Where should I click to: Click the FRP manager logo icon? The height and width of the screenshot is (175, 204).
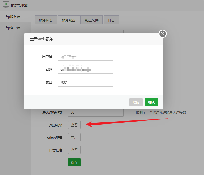tap(6, 5)
